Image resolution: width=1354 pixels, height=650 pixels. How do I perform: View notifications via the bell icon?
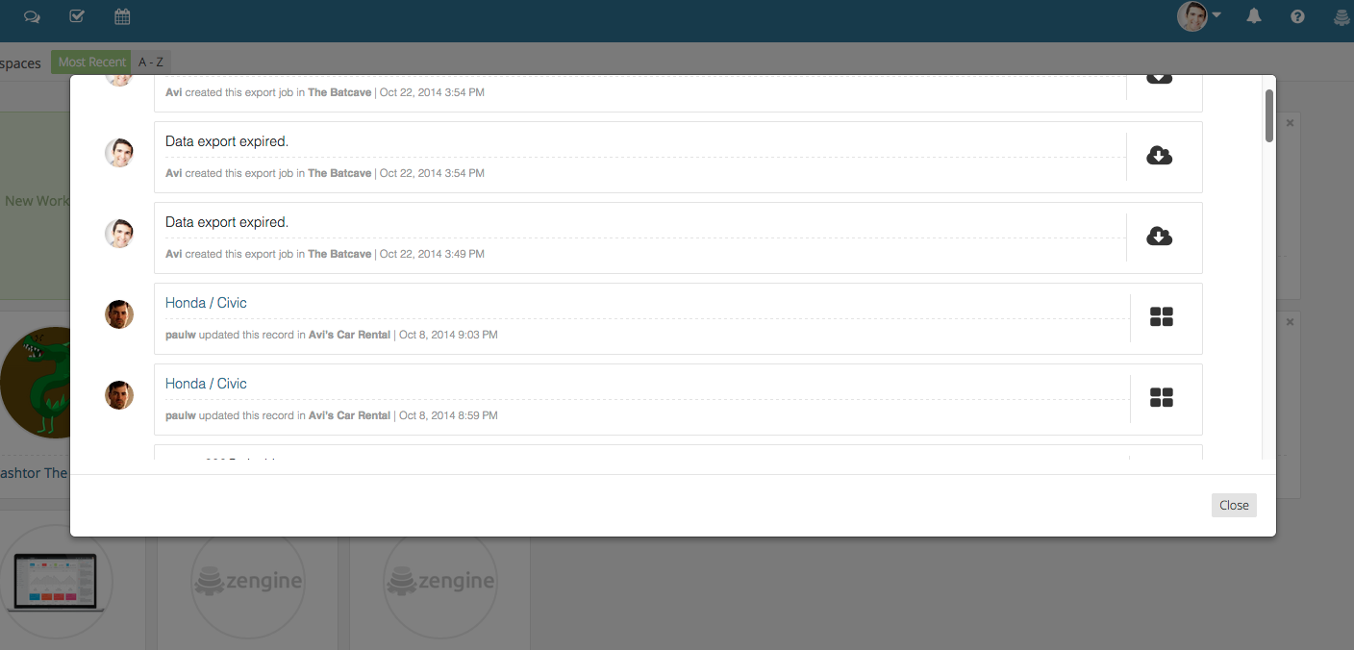[x=1253, y=16]
